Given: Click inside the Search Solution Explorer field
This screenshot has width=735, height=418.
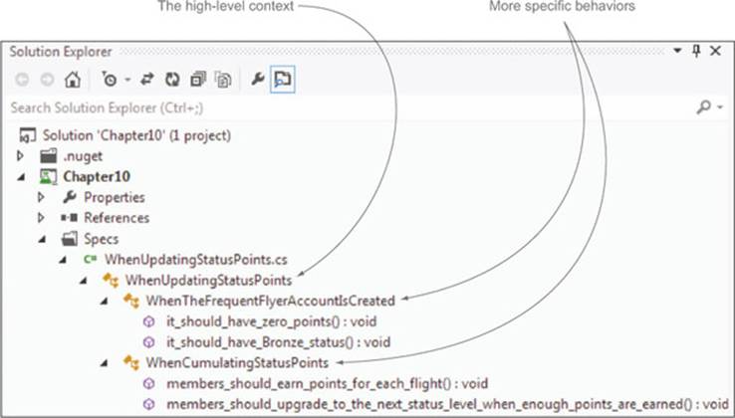Looking at the screenshot, I should [x=347, y=107].
